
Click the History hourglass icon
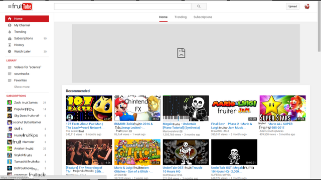click(x=10, y=45)
